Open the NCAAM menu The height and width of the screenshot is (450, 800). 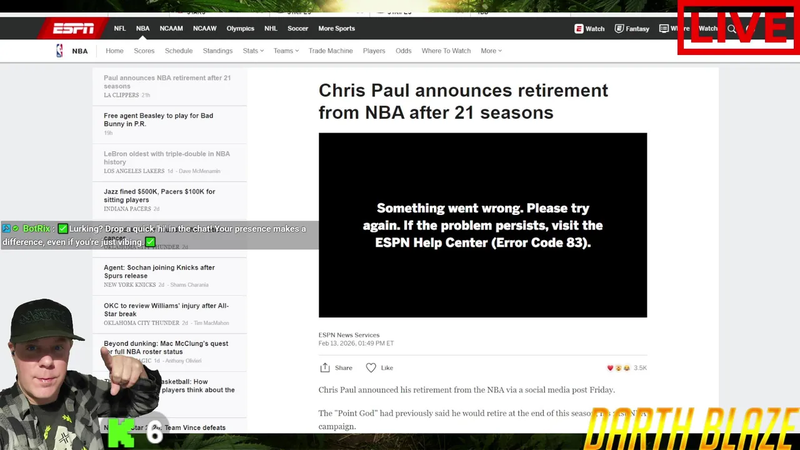(171, 28)
